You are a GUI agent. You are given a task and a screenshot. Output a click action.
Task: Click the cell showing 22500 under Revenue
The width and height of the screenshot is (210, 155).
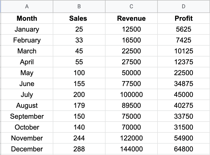(131, 51)
